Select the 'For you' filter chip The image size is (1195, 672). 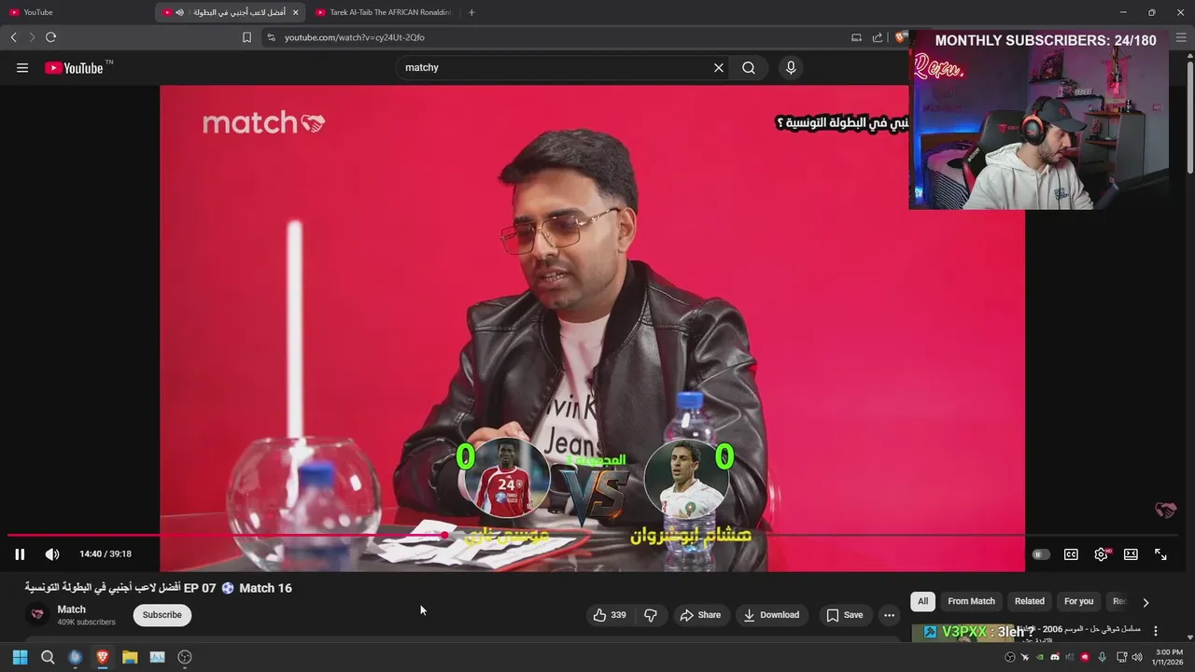coord(1078,602)
